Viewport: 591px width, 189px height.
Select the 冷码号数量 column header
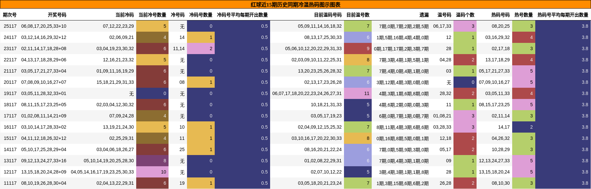(x=201, y=15)
